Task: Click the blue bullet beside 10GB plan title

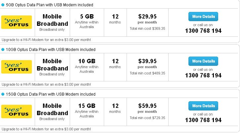Action: click(x=3, y=50)
